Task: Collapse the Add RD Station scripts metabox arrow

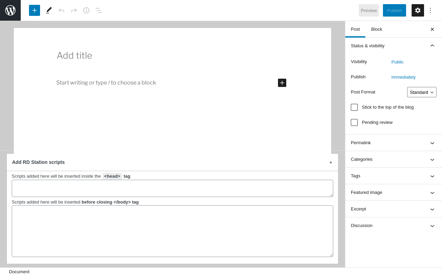Action: tap(331, 162)
